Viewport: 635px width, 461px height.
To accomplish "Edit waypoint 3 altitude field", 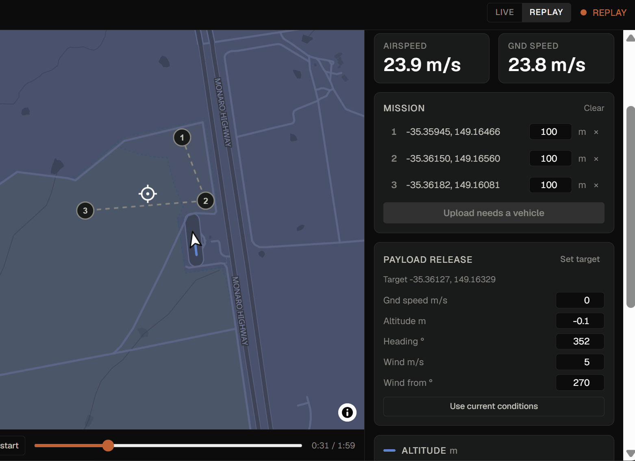I will click(550, 185).
